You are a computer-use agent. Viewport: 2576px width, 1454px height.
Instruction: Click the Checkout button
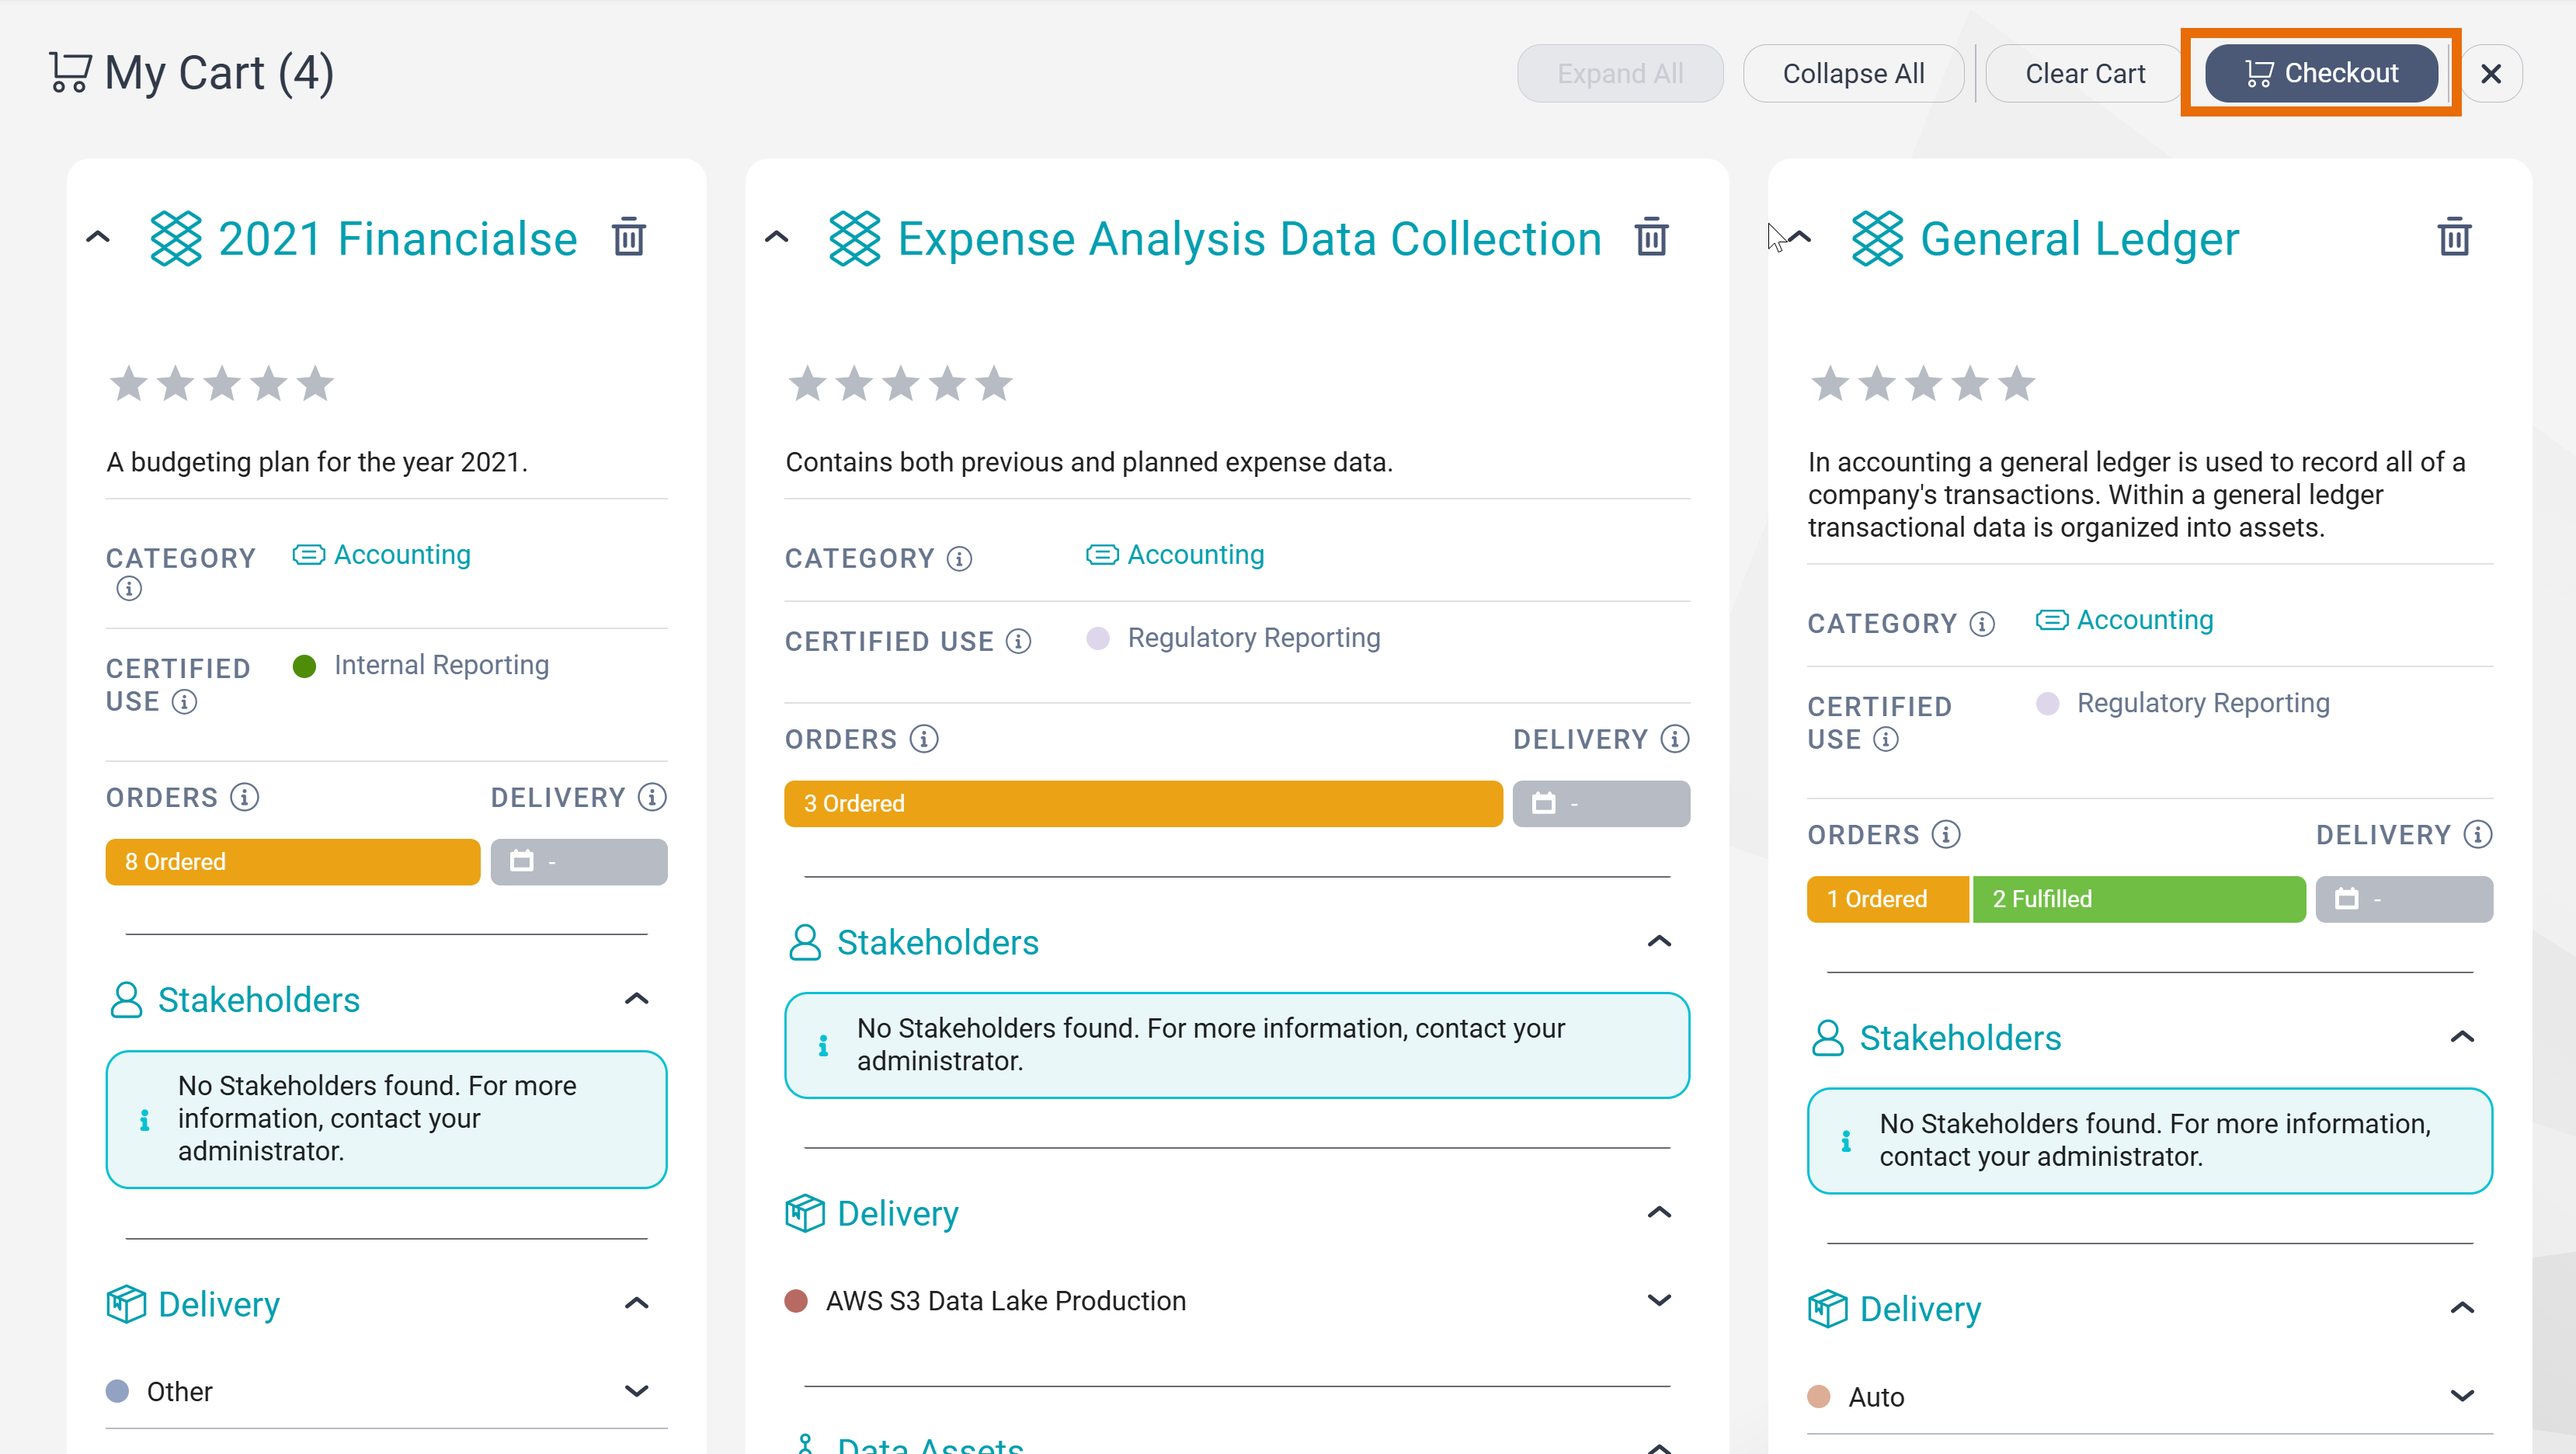click(2321, 73)
